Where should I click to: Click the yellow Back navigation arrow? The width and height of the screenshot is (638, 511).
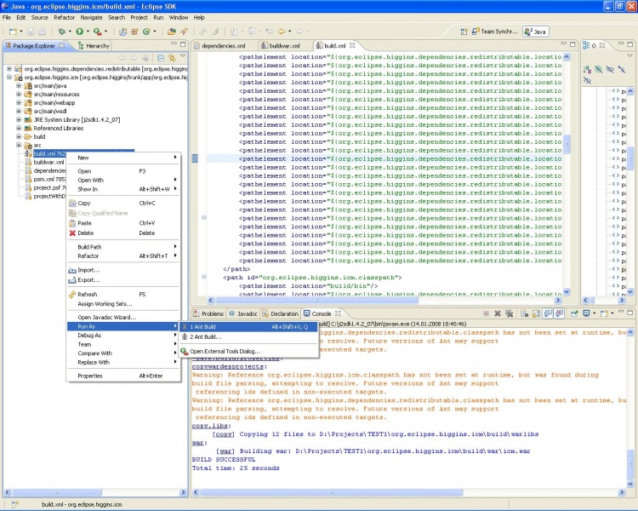[x=282, y=32]
